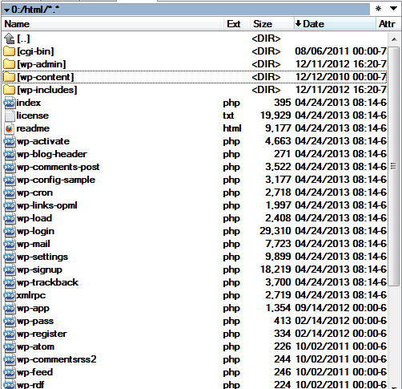Click the wp-mail php file icon

coord(10,244)
